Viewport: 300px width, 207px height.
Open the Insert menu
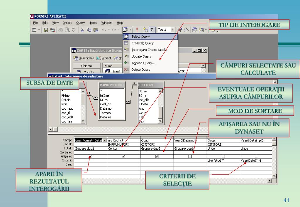pyautogui.click(x=67, y=23)
